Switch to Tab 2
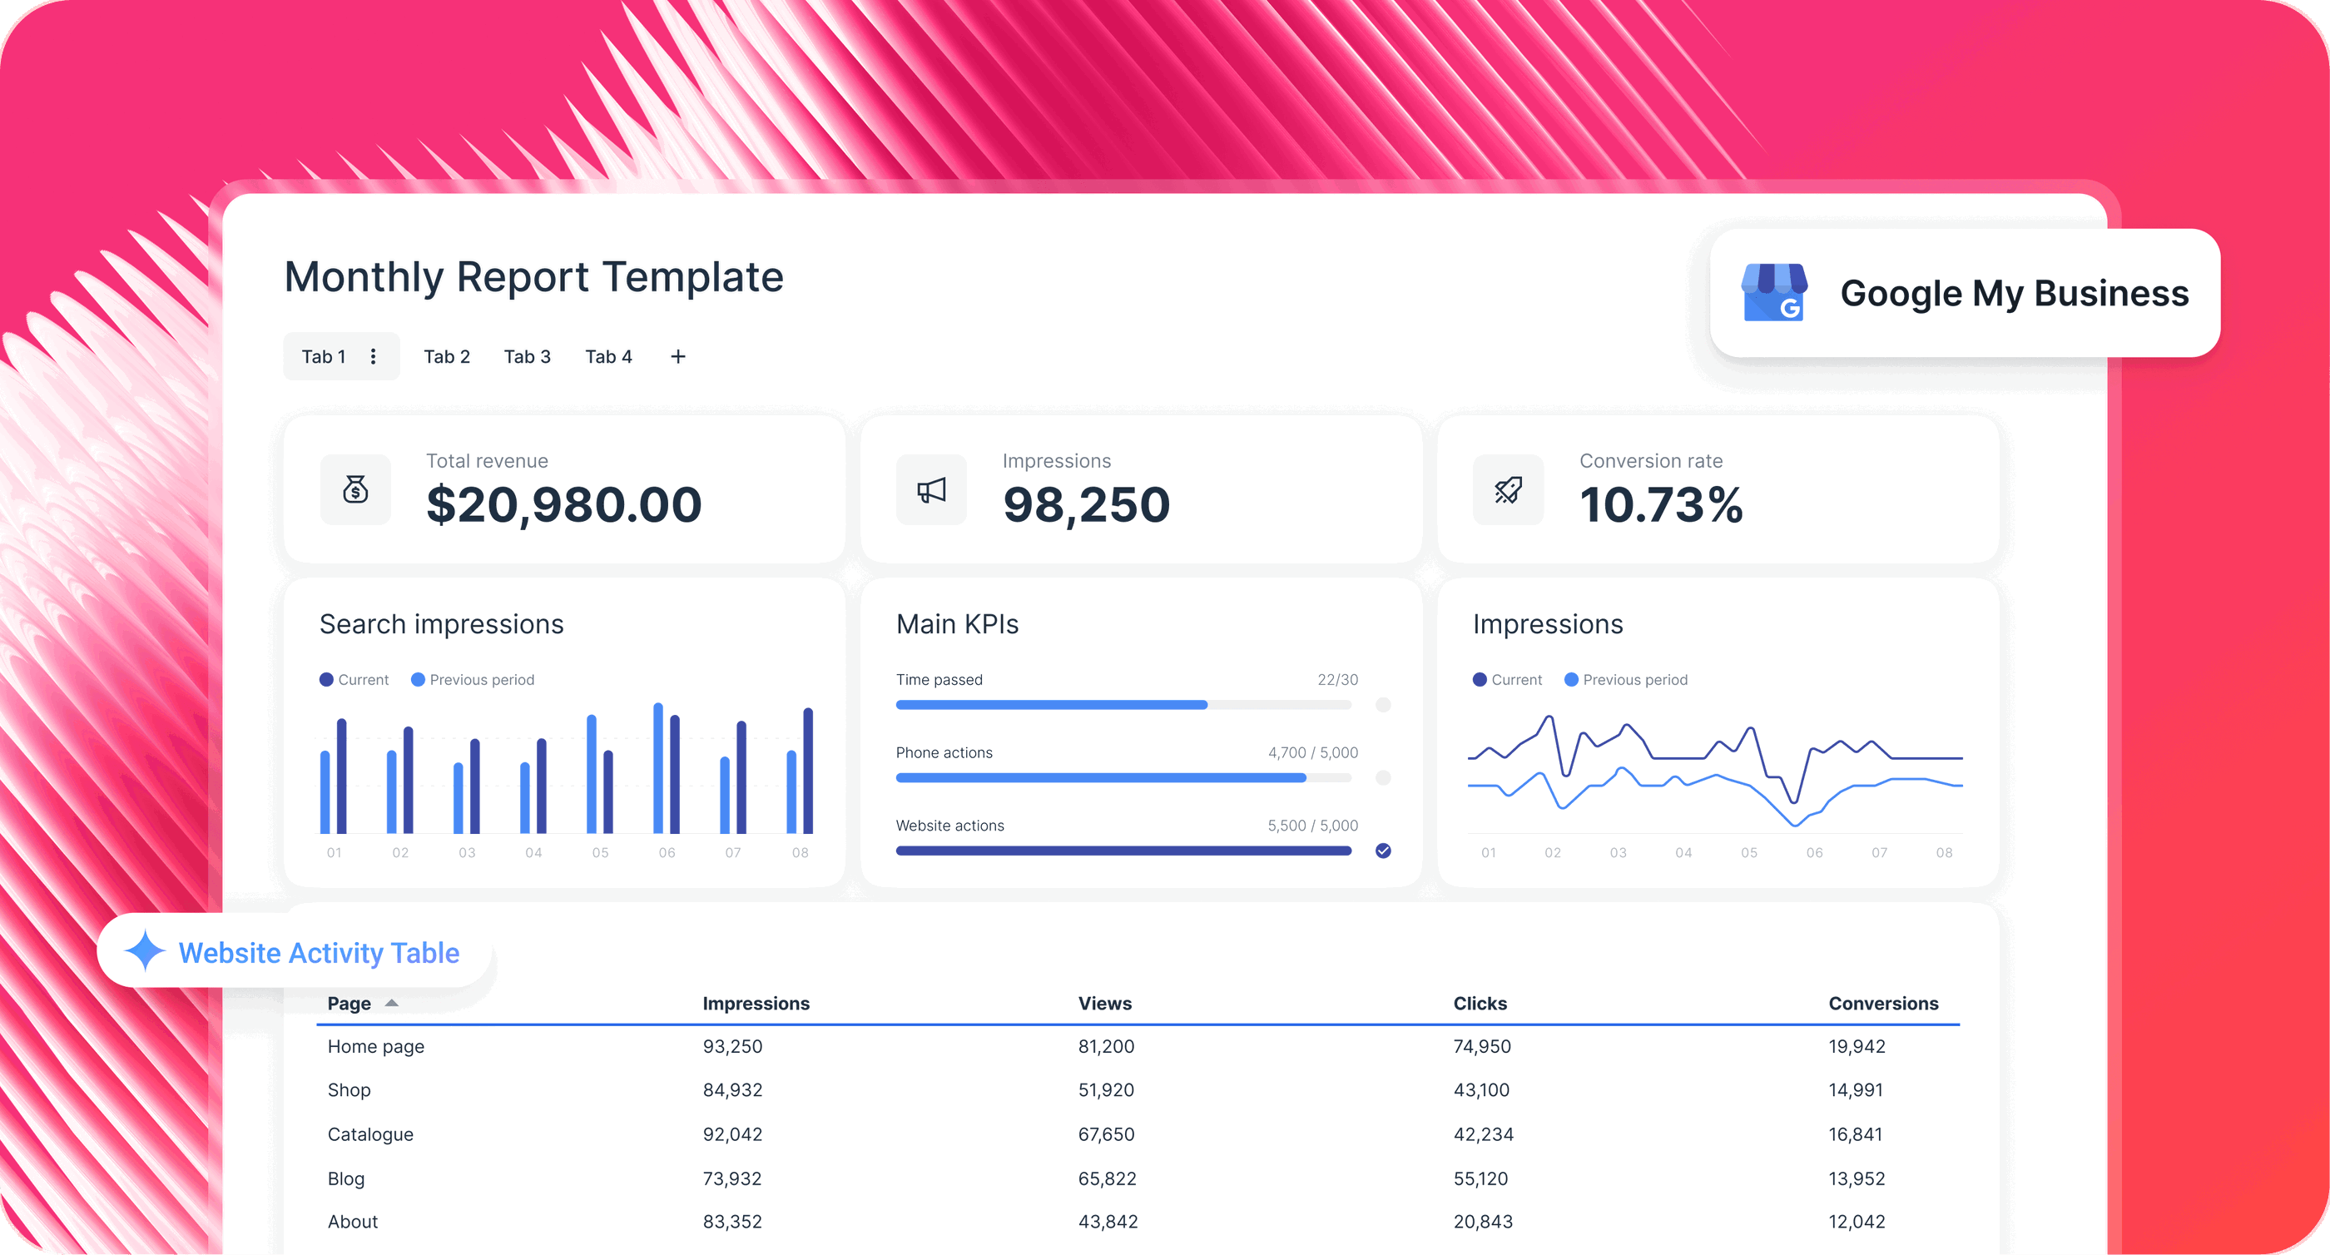2330x1255 pixels. pos(447,355)
